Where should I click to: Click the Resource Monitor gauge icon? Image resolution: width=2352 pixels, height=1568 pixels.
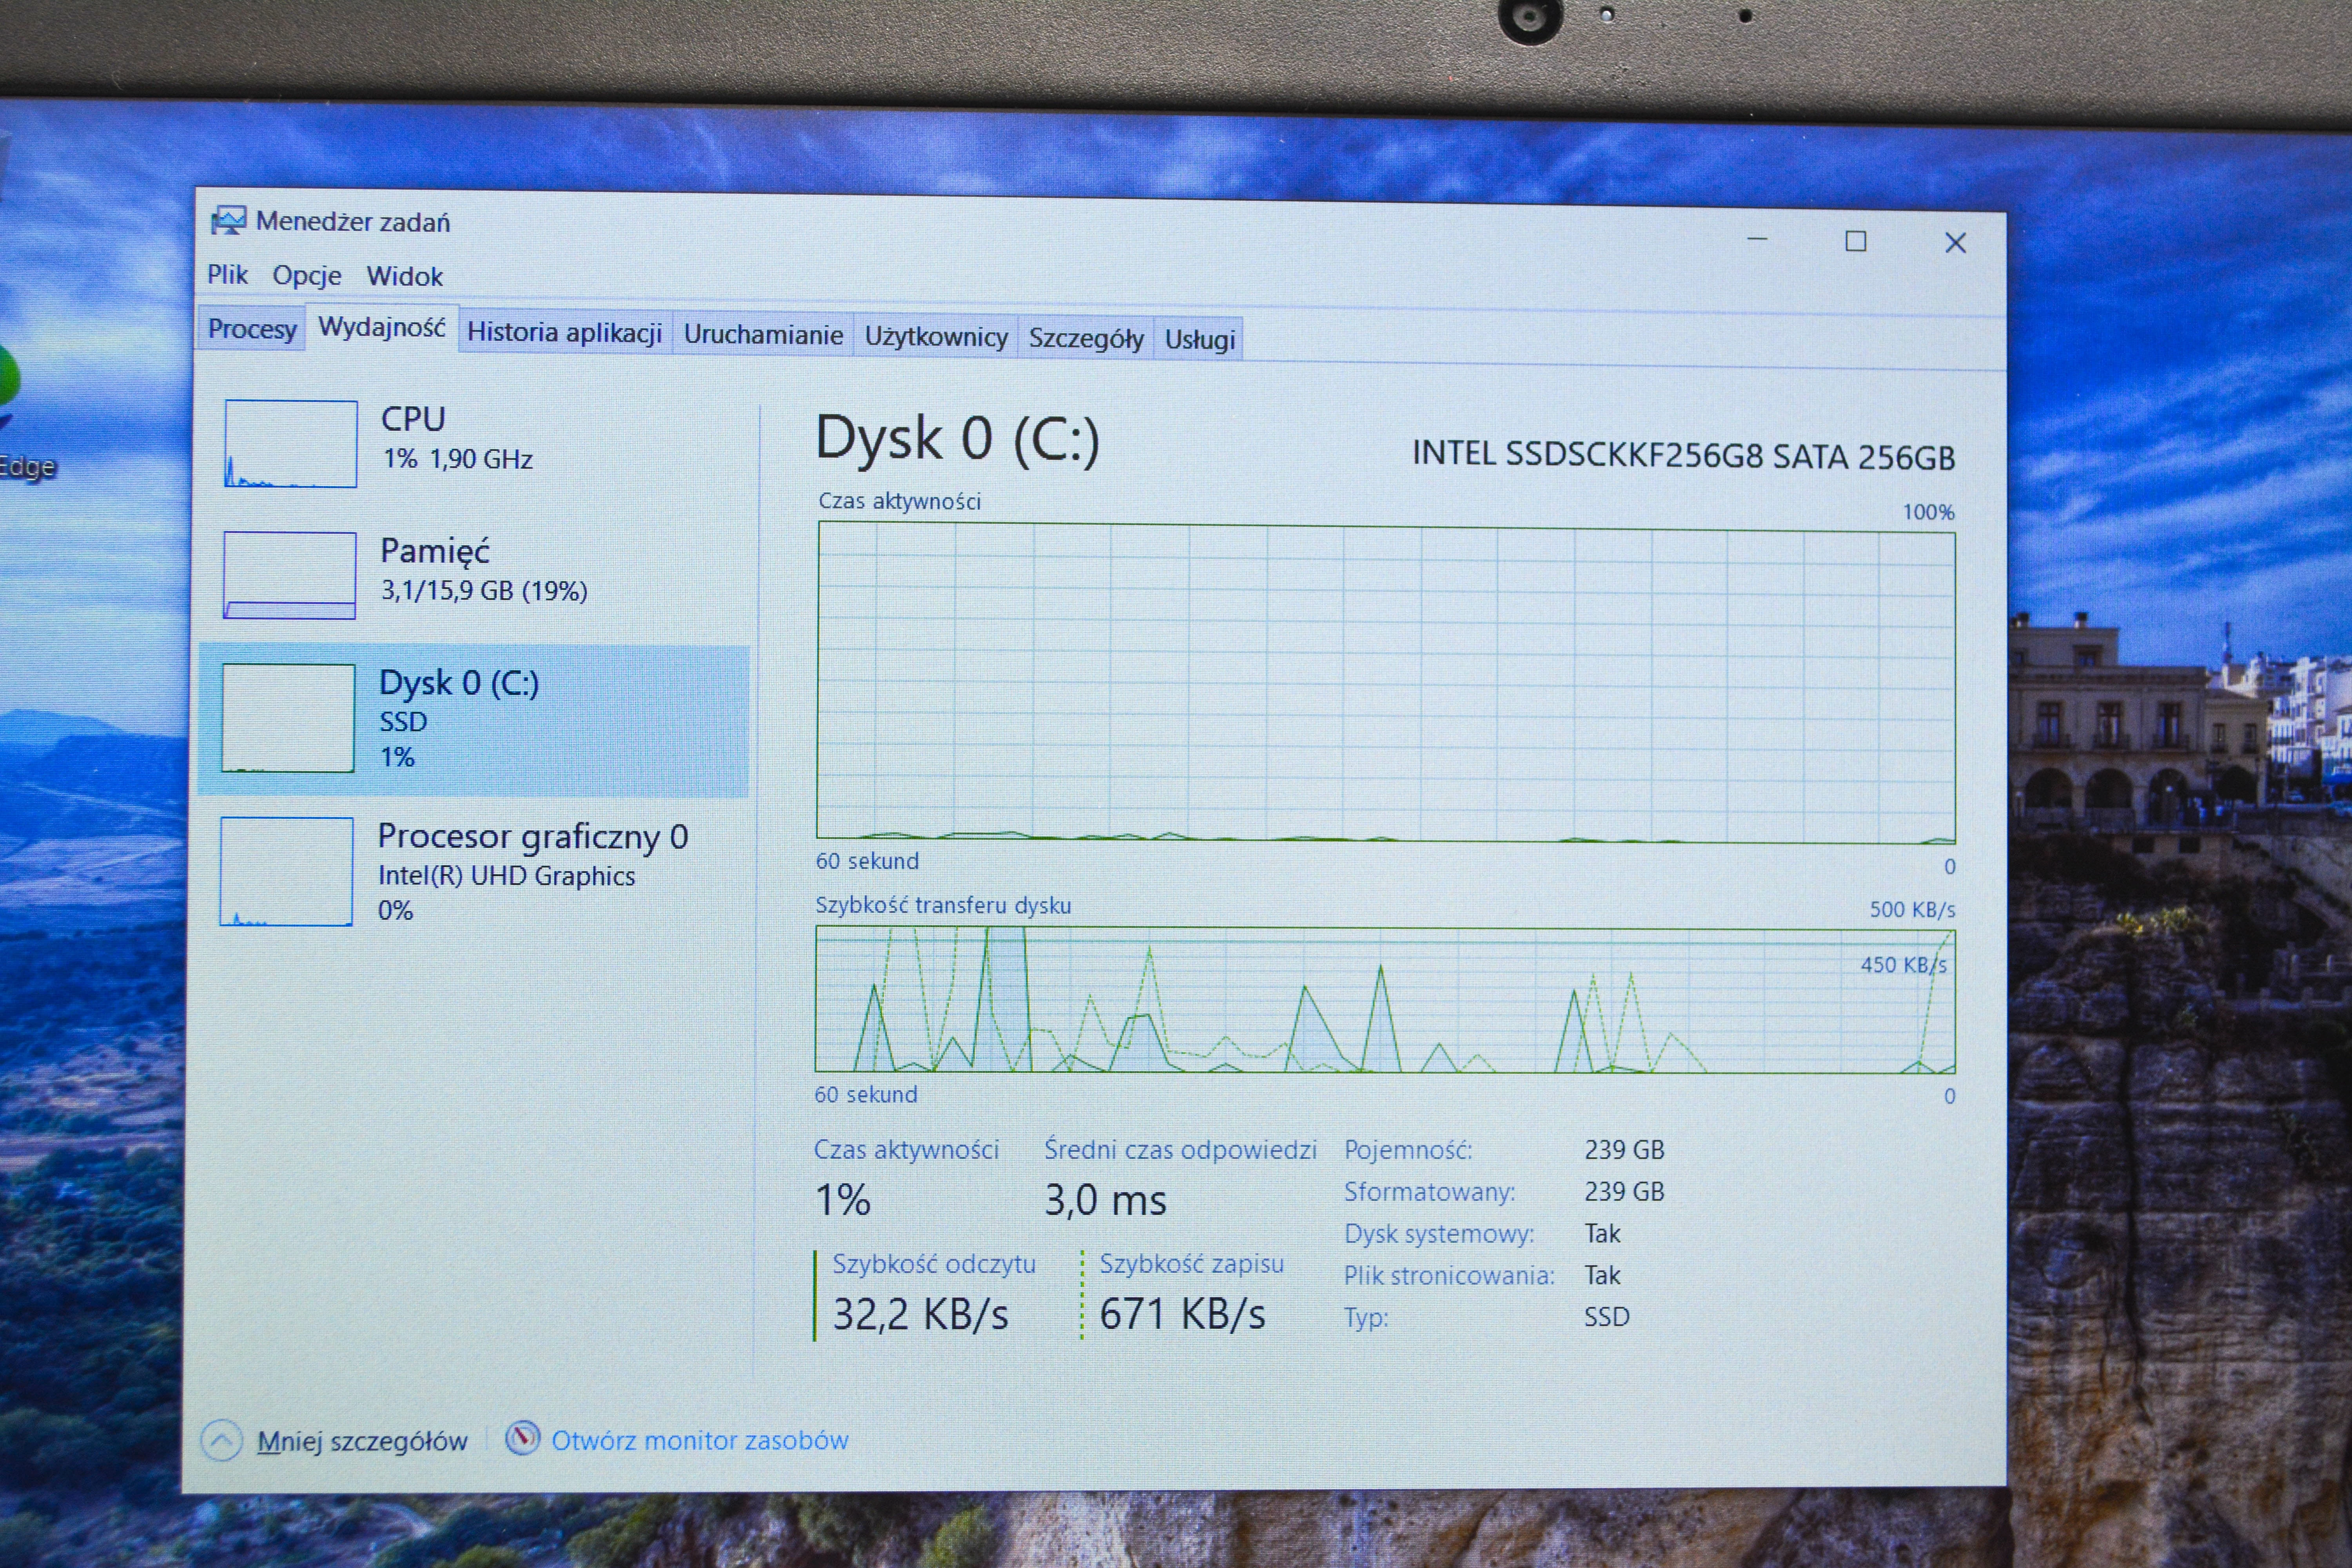point(522,1438)
